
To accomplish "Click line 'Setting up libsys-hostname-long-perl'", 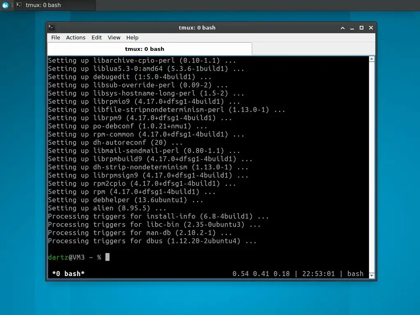I will (146, 94).
